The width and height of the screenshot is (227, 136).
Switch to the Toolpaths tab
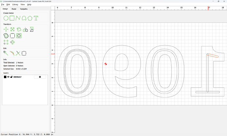(24, 9)
